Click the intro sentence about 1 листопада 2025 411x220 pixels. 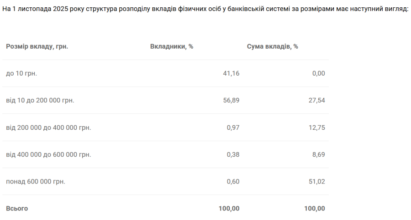(x=205, y=9)
